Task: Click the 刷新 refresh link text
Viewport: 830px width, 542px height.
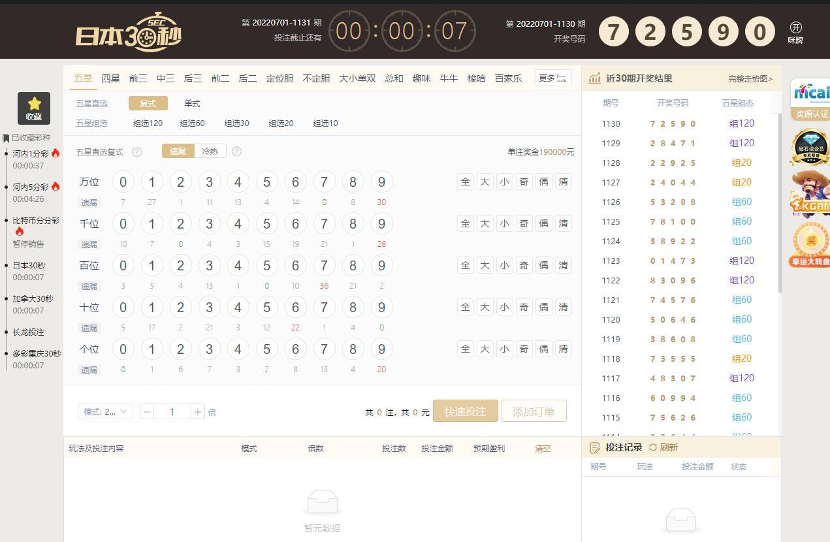Action: coord(669,447)
